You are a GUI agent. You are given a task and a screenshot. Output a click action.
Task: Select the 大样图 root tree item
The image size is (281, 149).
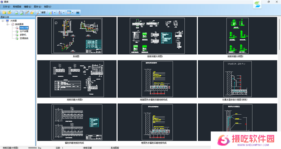(x=13, y=21)
